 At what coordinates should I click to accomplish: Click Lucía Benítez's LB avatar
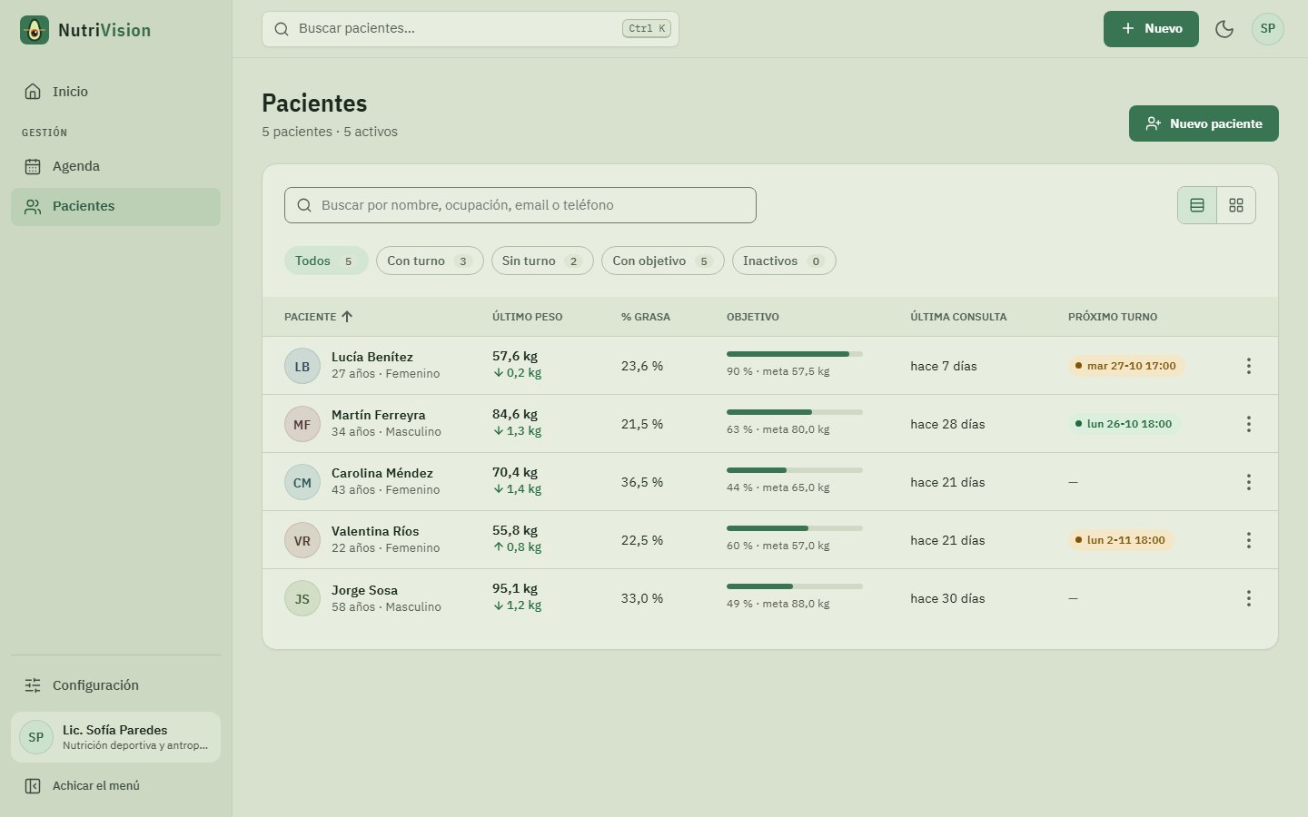coord(302,366)
